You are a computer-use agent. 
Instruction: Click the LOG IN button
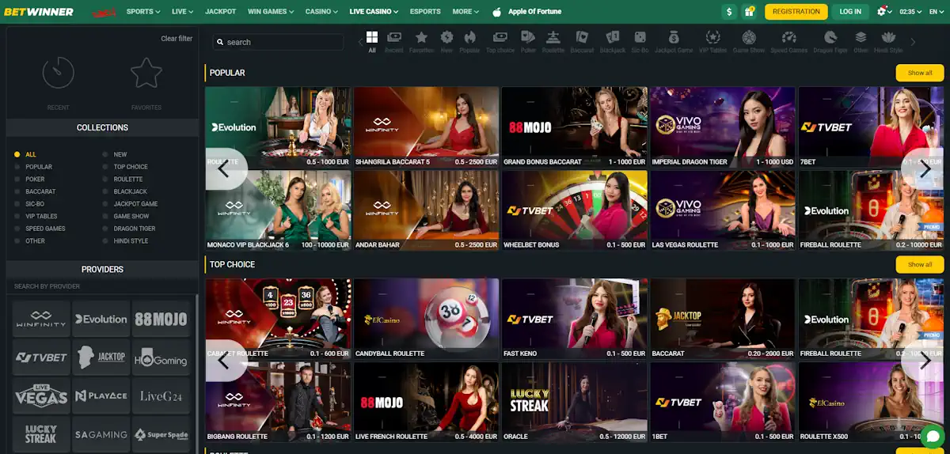850,12
